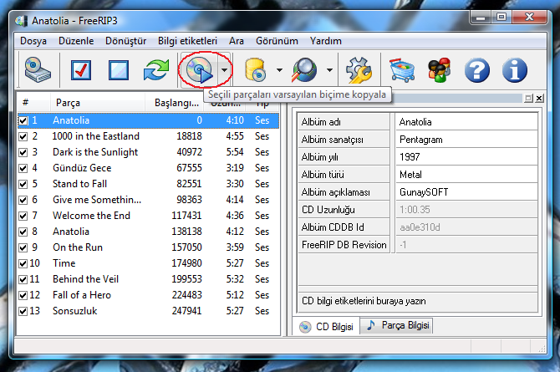Select track name Dark is the Sunlight
560x372 pixels.
[95, 152]
